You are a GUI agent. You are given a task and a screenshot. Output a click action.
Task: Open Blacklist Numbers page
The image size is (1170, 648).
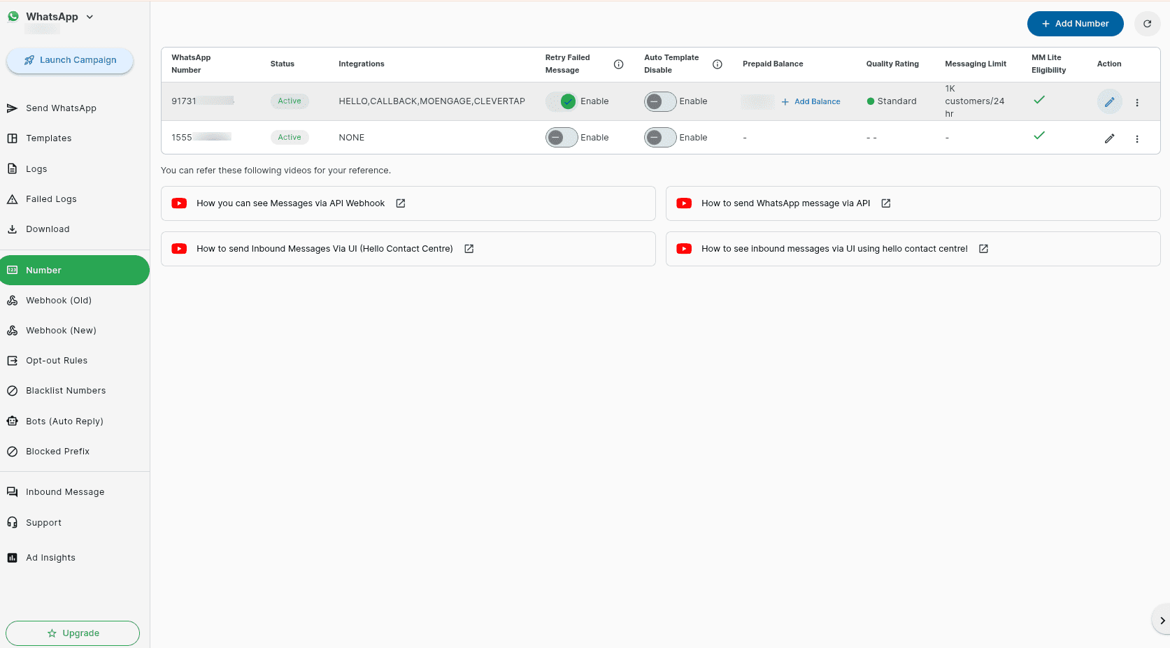coord(66,391)
